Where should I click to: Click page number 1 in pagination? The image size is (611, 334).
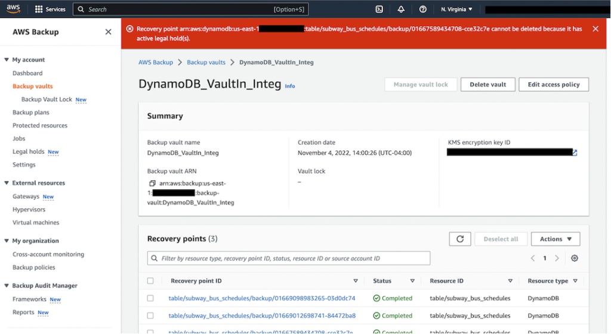[545, 258]
